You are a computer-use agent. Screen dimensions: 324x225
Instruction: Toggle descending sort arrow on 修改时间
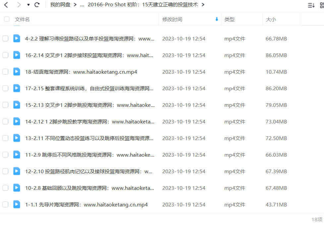pos(217,19)
